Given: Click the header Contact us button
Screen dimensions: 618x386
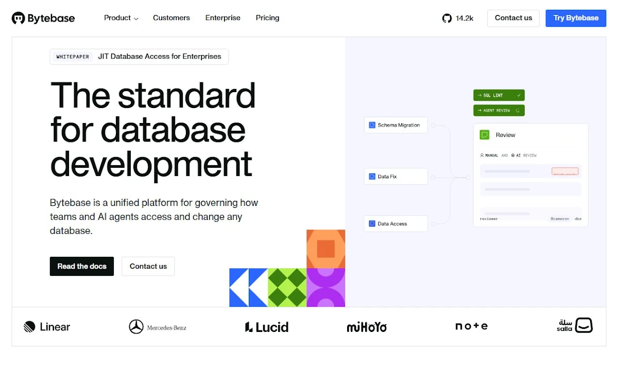Looking at the screenshot, I should (513, 18).
